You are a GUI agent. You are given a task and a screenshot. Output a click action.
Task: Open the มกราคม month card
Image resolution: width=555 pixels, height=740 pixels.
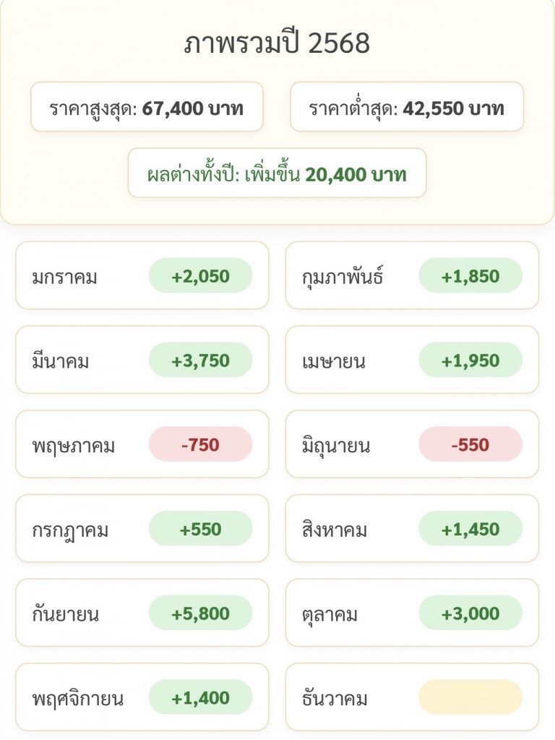click(142, 275)
